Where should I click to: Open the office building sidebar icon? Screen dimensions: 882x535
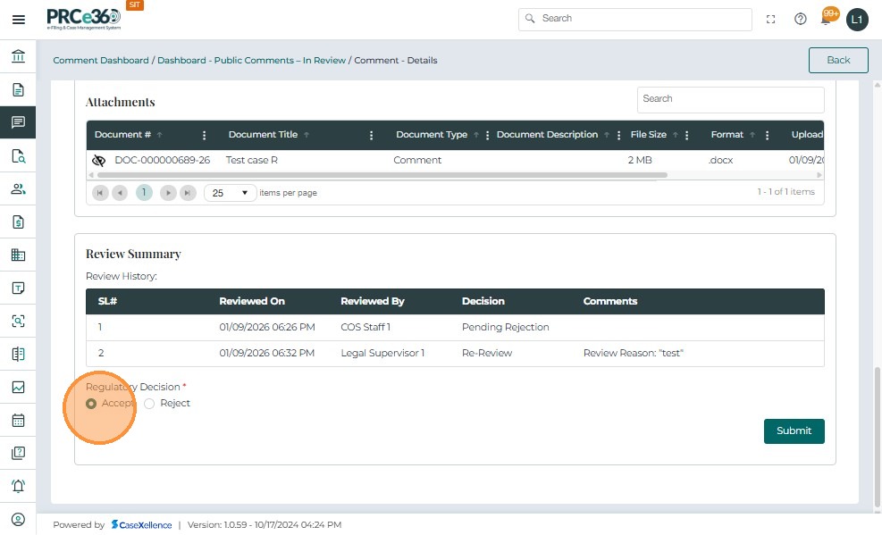tap(18, 255)
